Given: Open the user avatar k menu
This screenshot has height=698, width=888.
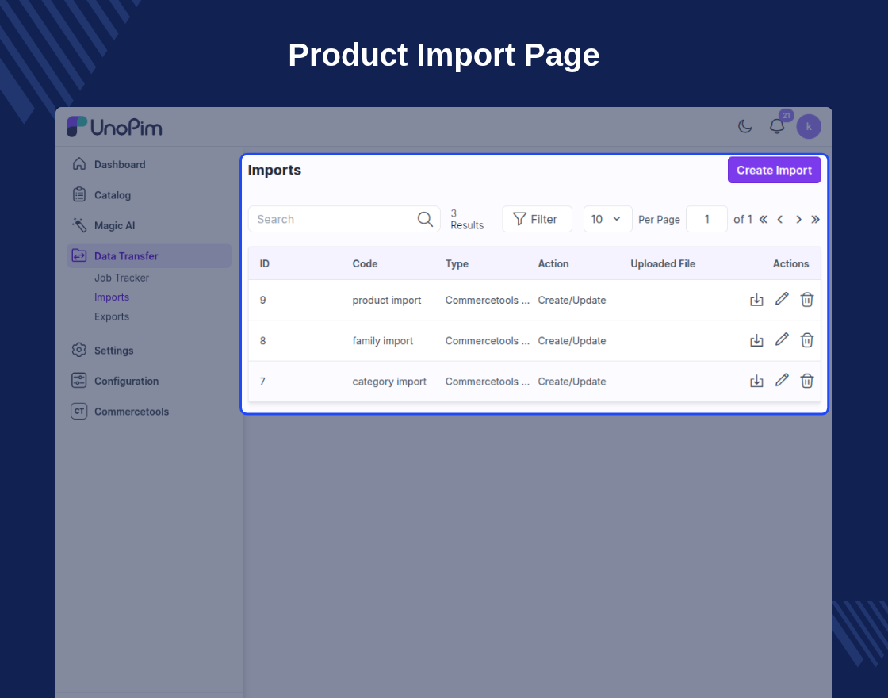Looking at the screenshot, I should point(809,126).
